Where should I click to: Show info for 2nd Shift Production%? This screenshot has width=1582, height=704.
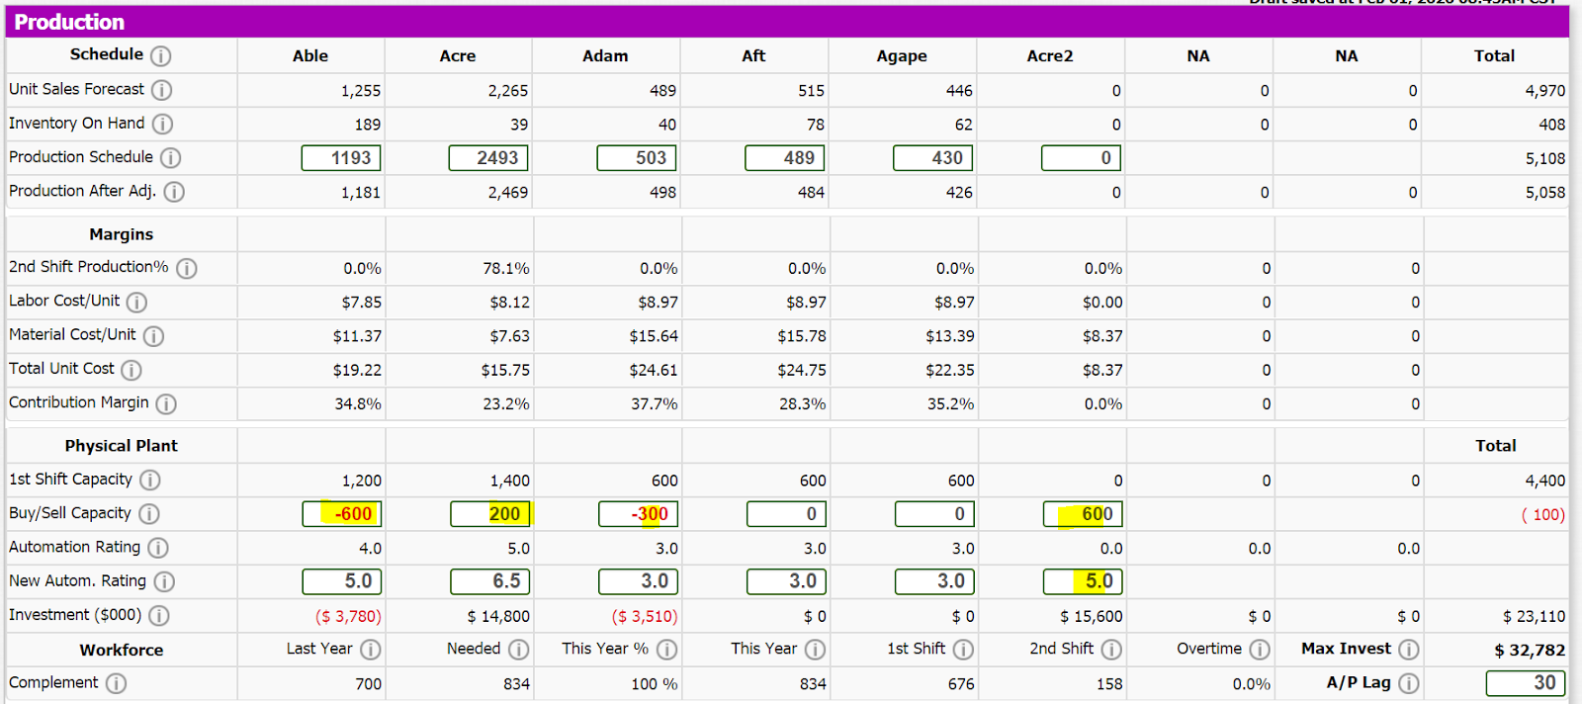point(186,268)
